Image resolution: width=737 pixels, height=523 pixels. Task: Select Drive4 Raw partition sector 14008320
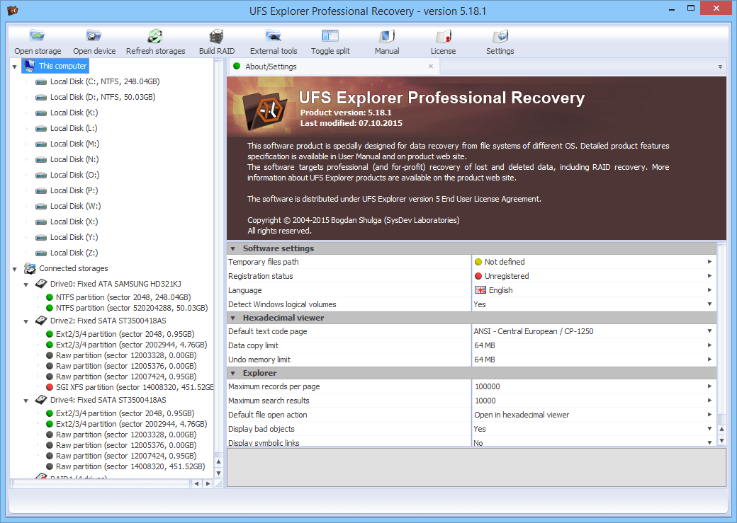point(130,466)
